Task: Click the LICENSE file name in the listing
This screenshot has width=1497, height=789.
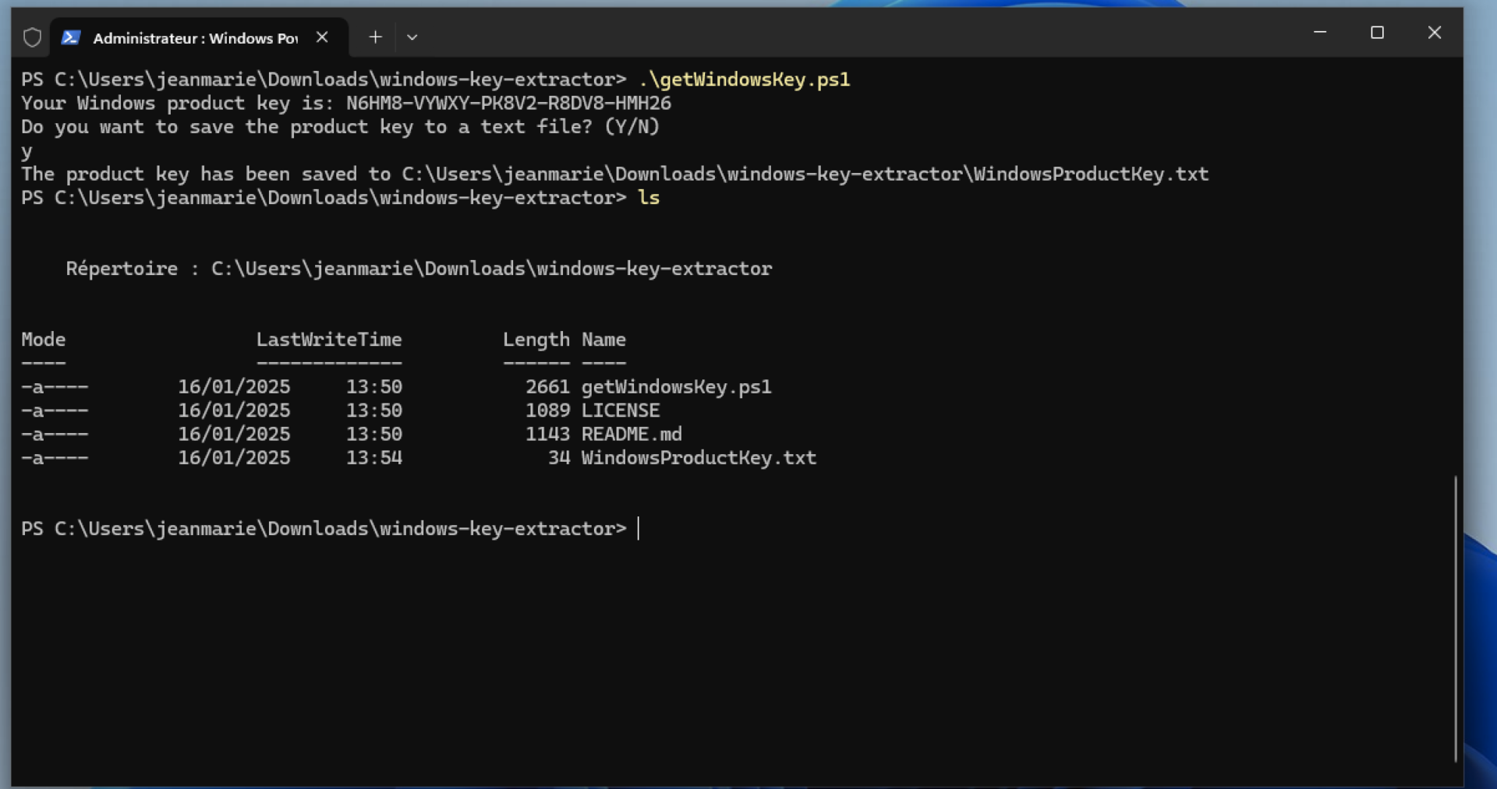Action: click(x=621, y=410)
